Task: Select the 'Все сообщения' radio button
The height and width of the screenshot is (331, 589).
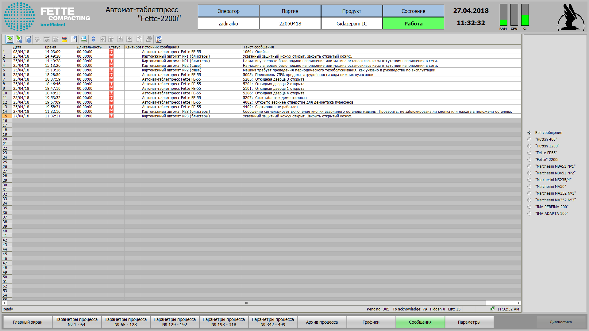Action: 529,133
